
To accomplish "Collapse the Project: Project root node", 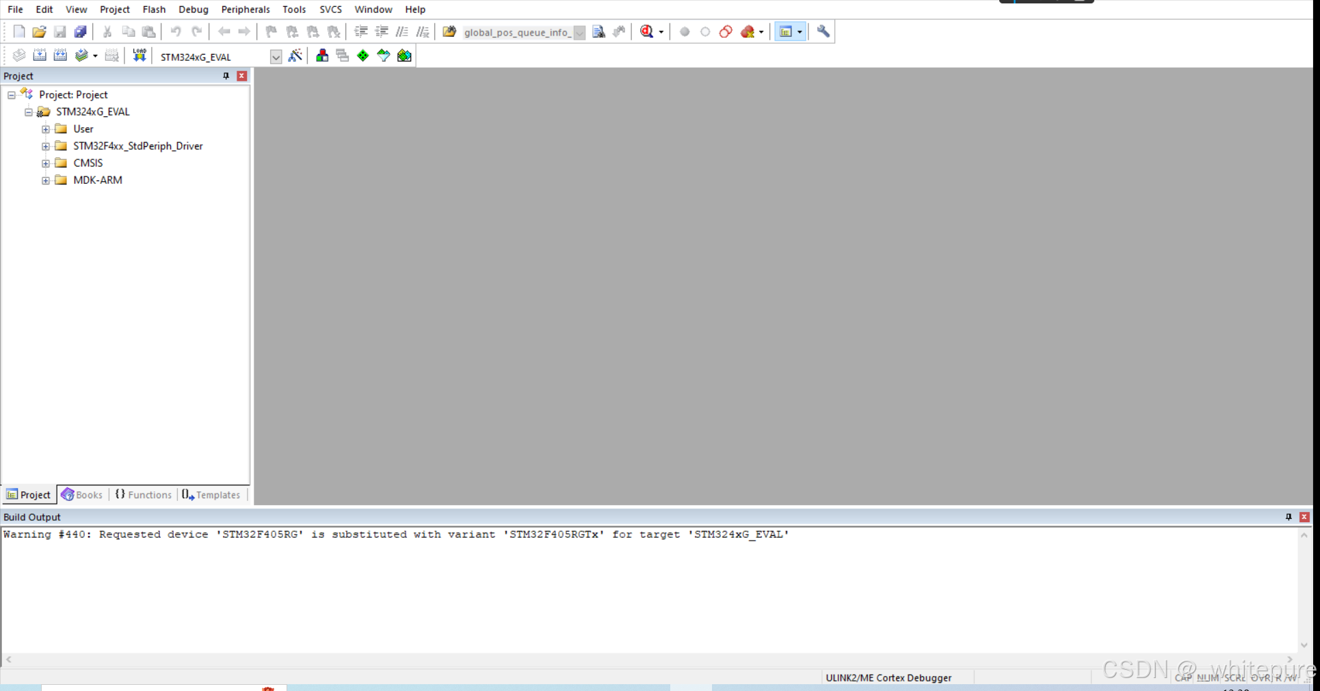I will click(x=12, y=95).
